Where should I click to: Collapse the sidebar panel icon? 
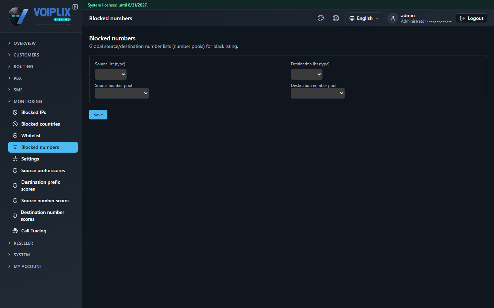[x=75, y=7]
